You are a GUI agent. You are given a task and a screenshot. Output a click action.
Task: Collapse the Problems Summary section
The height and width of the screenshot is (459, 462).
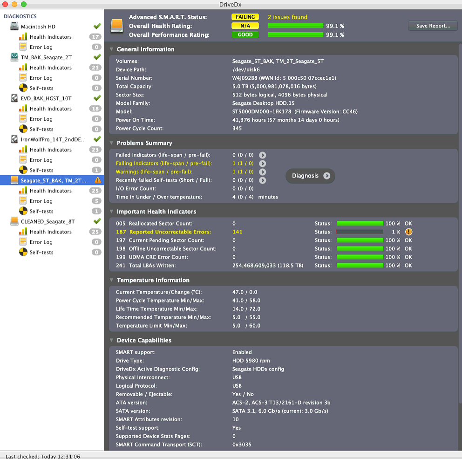111,143
